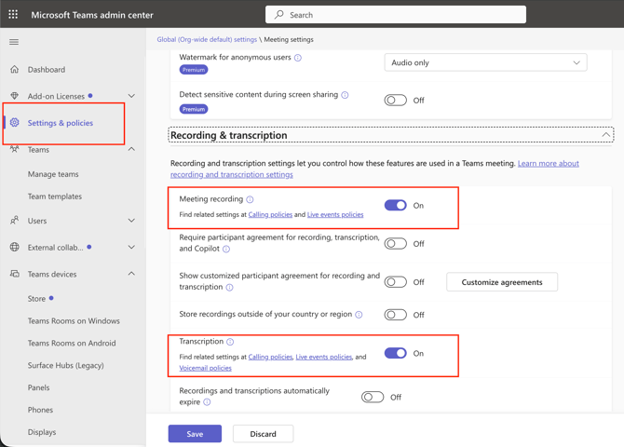Show info tooltip for Meeting recording
This screenshot has height=447, width=624.
[250, 199]
